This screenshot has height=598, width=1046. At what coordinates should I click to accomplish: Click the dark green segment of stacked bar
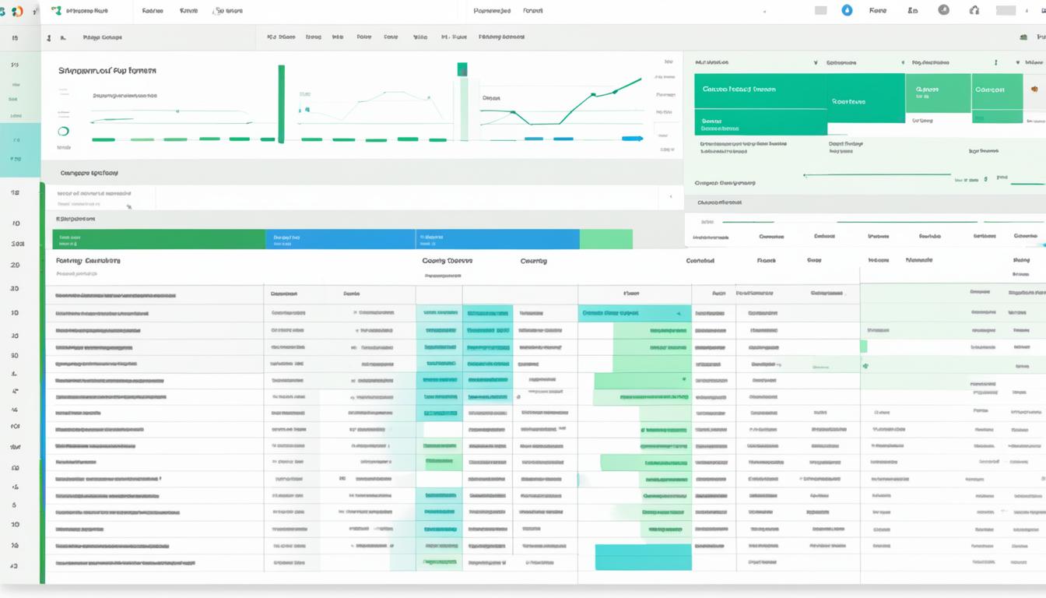click(x=159, y=239)
